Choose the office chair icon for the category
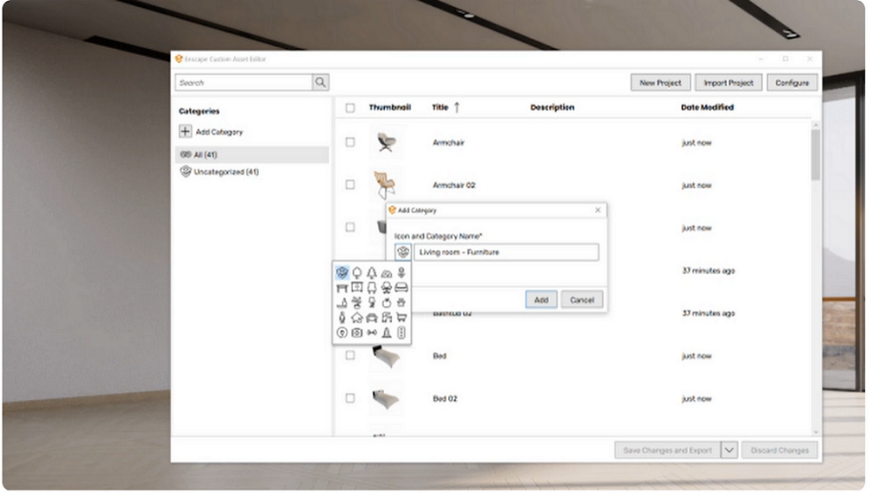Image resolution: width=878 pixels, height=494 pixels. tap(387, 287)
